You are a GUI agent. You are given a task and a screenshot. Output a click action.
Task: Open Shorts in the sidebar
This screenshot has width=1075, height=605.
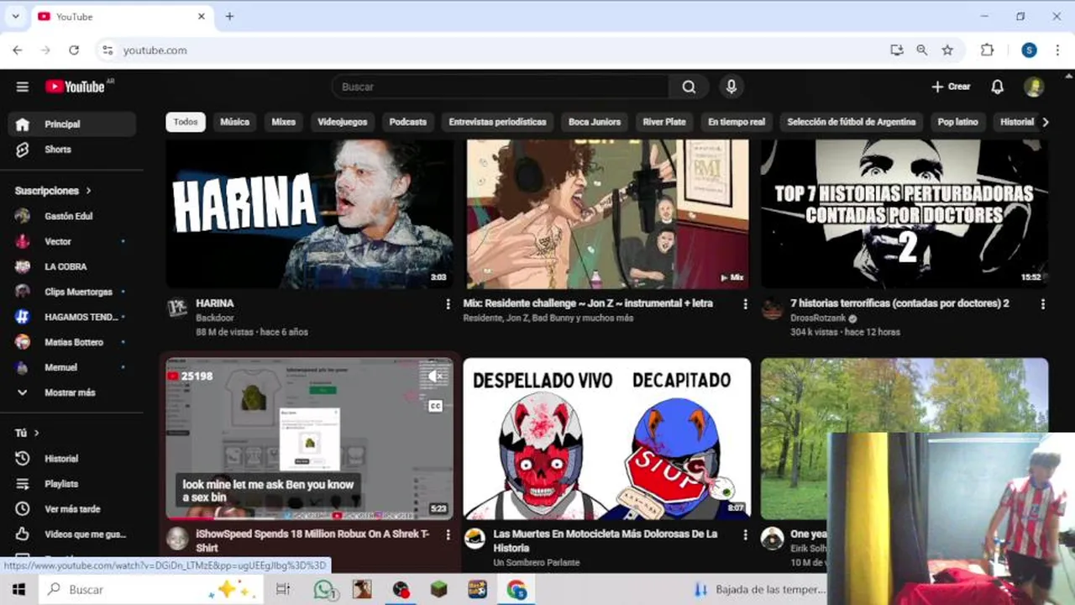(72, 150)
